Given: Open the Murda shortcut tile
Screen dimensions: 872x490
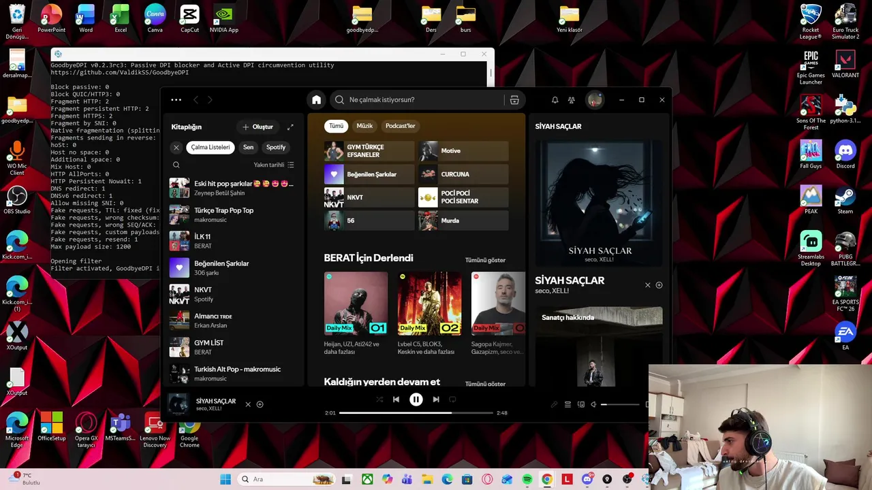Looking at the screenshot, I should [463, 220].
